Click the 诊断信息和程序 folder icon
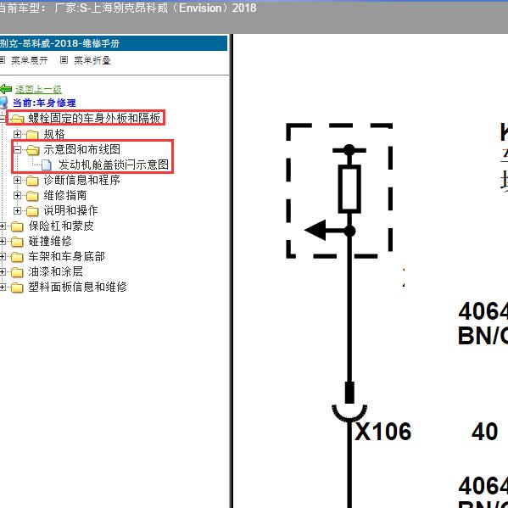This screenshot has height=508, width=508. point(32,181)
